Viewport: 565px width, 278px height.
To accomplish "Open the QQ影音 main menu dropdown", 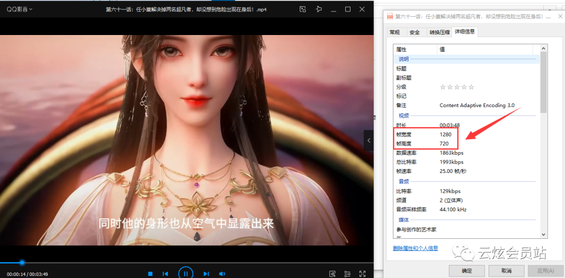I will [x=19, y=9].
